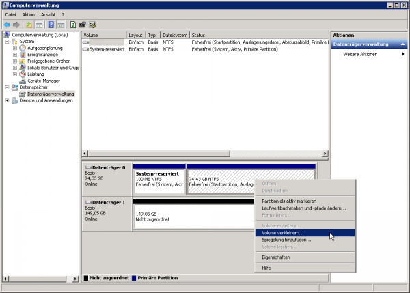The image size is (410, 293).
Task: Click the Refresh toolbar icon
Action: (x=73, y=25)
